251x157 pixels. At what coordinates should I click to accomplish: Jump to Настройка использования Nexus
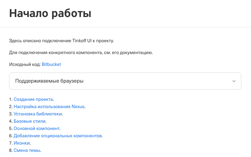49,107
